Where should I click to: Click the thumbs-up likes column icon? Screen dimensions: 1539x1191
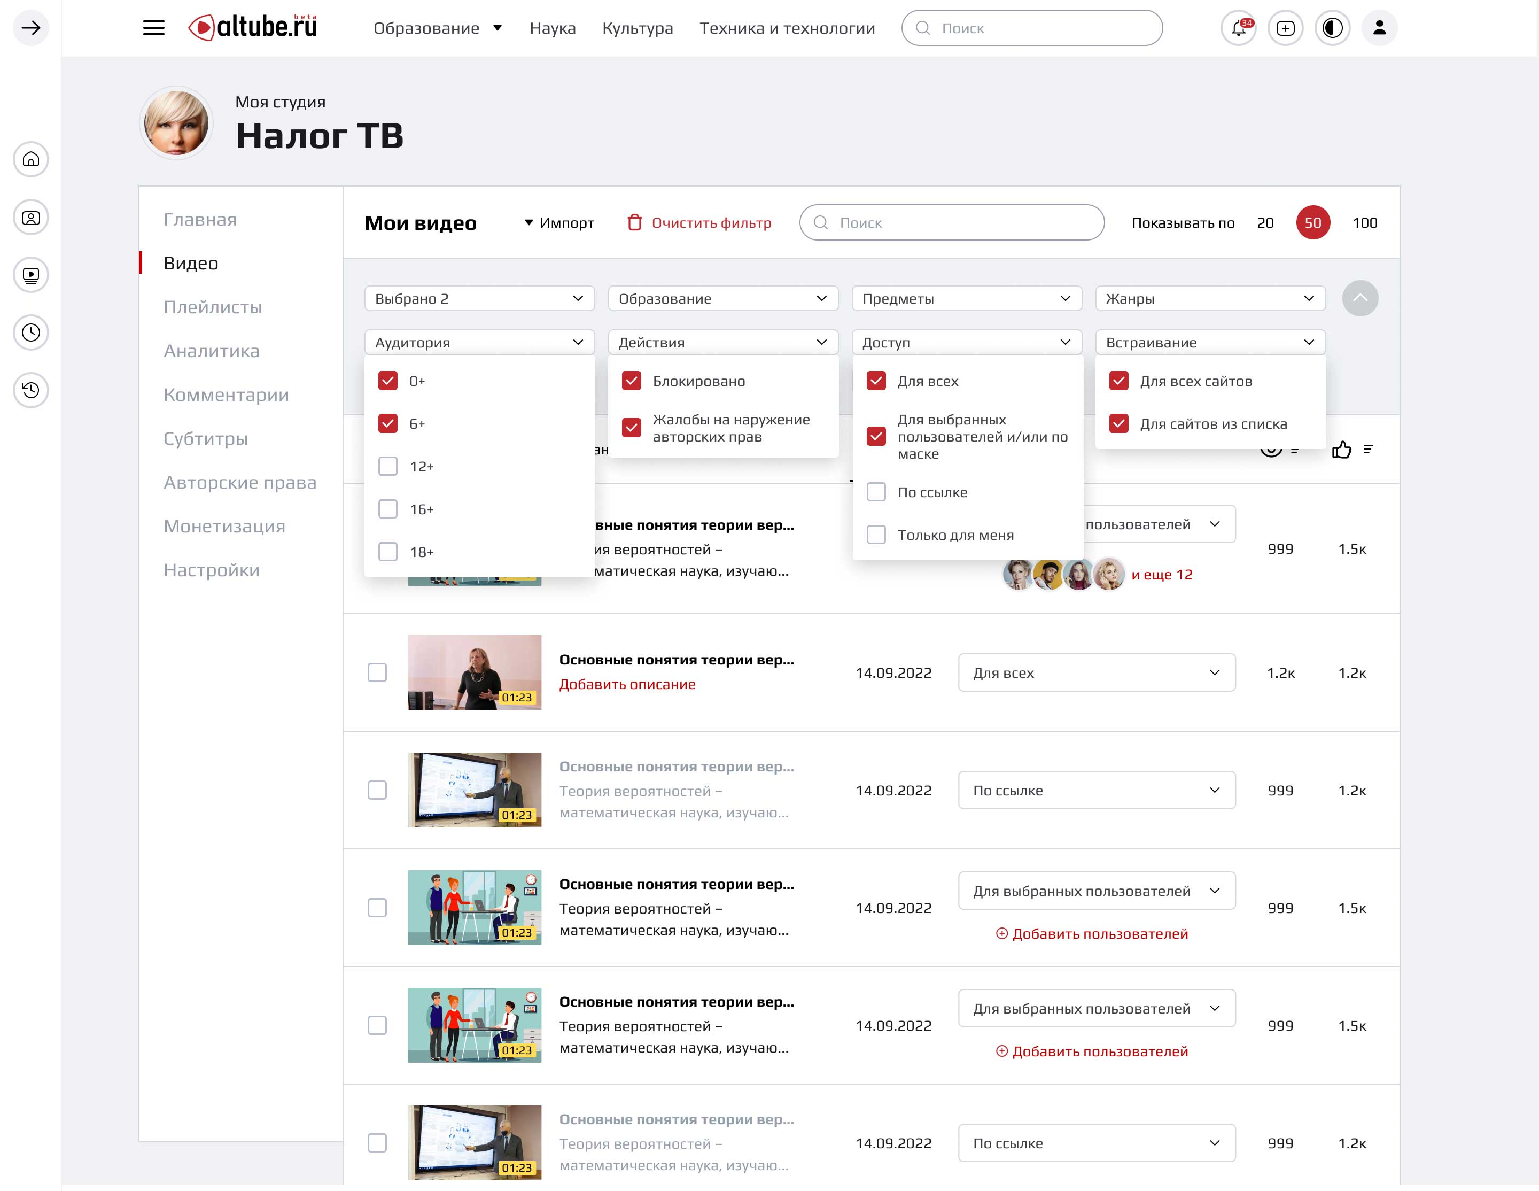(1341, 450)
